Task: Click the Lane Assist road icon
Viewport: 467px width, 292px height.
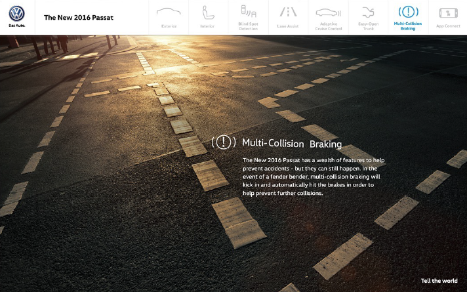Action: point(288,12)
